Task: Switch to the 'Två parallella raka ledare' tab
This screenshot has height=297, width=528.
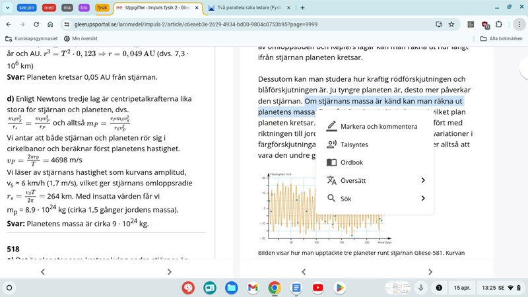Action: [249, 8]
